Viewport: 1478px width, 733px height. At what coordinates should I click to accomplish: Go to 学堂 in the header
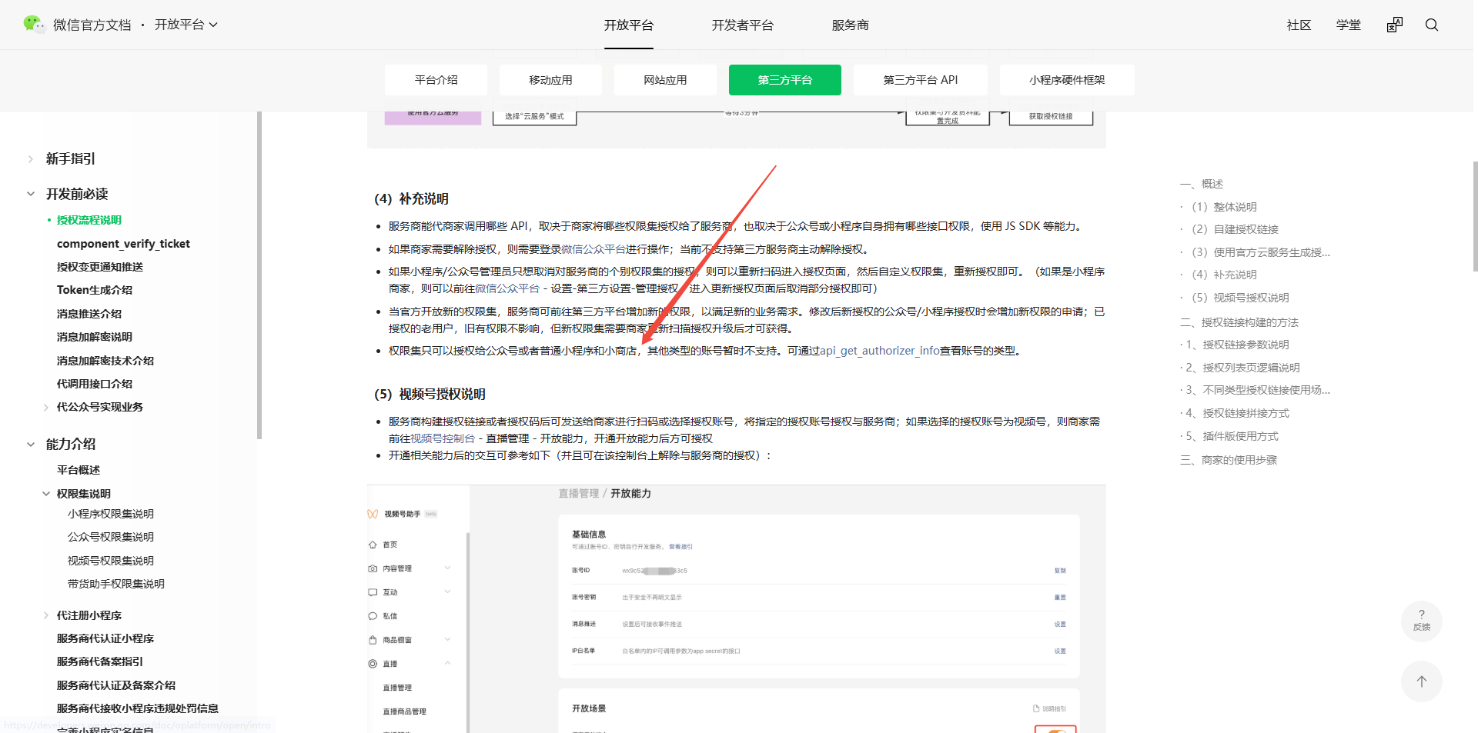coord(1348,25)
